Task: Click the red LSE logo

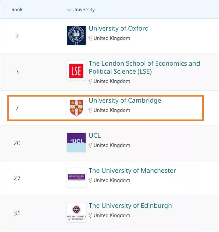Action: tap(76, 71)
